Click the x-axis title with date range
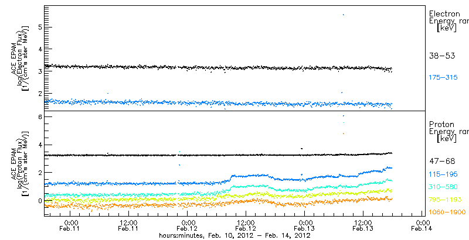 [235, 236]
